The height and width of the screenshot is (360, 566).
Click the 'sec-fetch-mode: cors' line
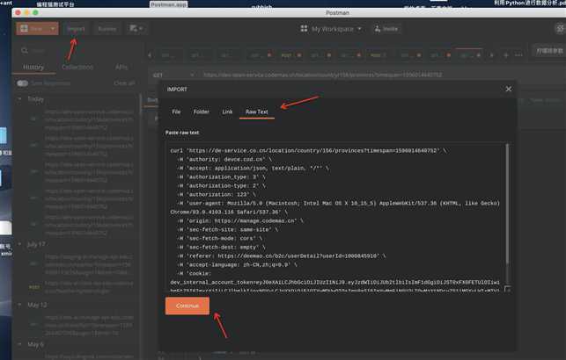coord(220,238)
